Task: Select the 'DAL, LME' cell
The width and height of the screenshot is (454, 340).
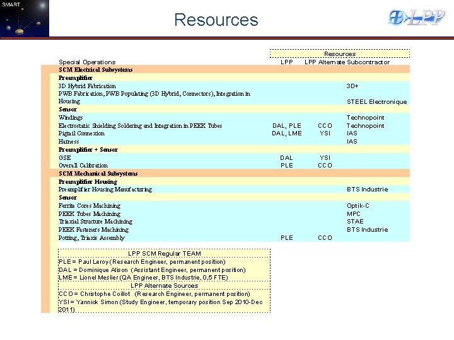Action: click(287, 133)
